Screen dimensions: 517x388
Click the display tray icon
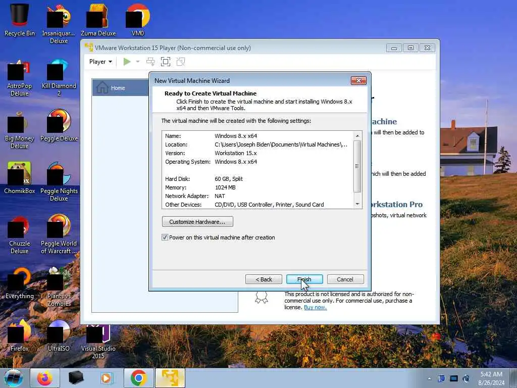pyautogui.click(x=454, y=378)
